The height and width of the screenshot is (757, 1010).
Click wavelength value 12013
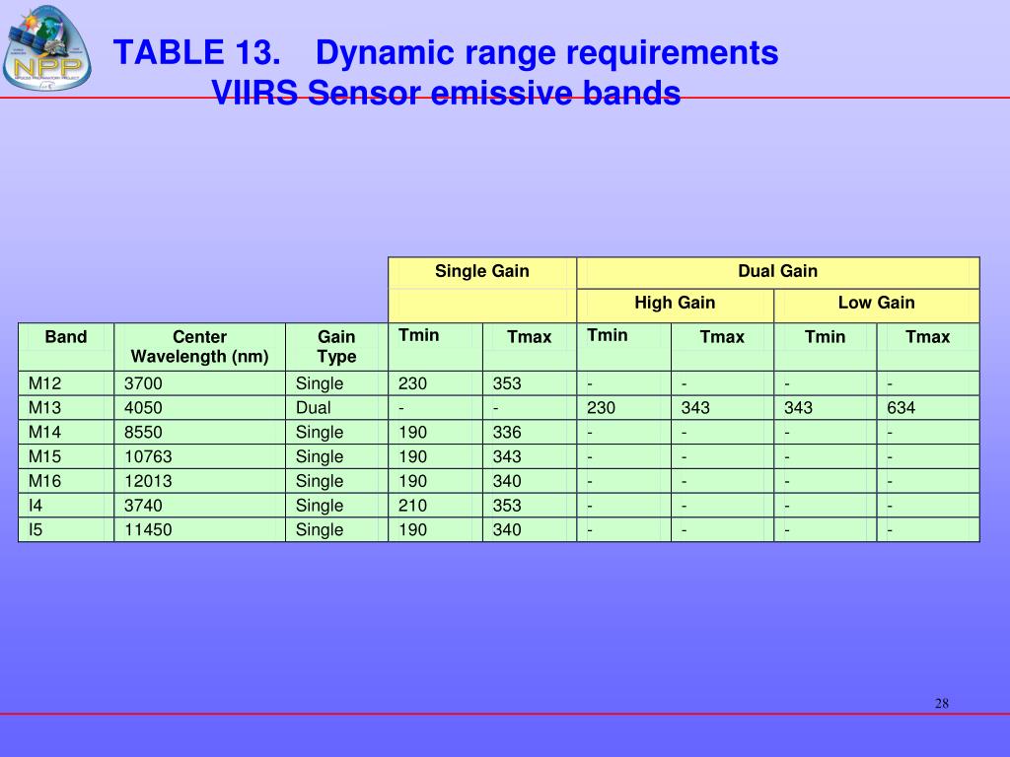pos(148,481)
